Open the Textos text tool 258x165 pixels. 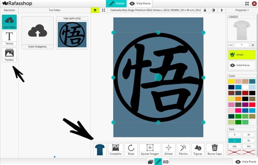9,38
